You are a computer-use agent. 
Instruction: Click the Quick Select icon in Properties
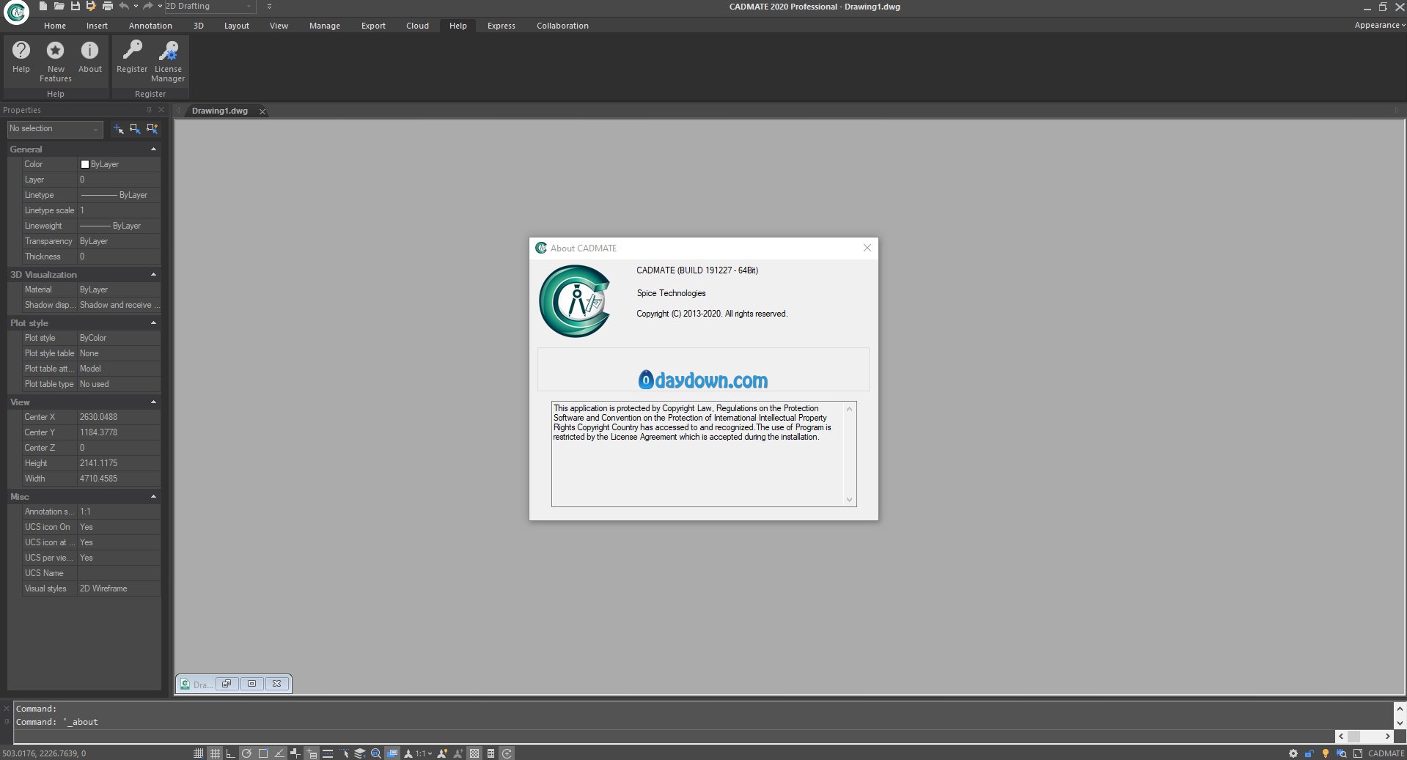point(152,129)
